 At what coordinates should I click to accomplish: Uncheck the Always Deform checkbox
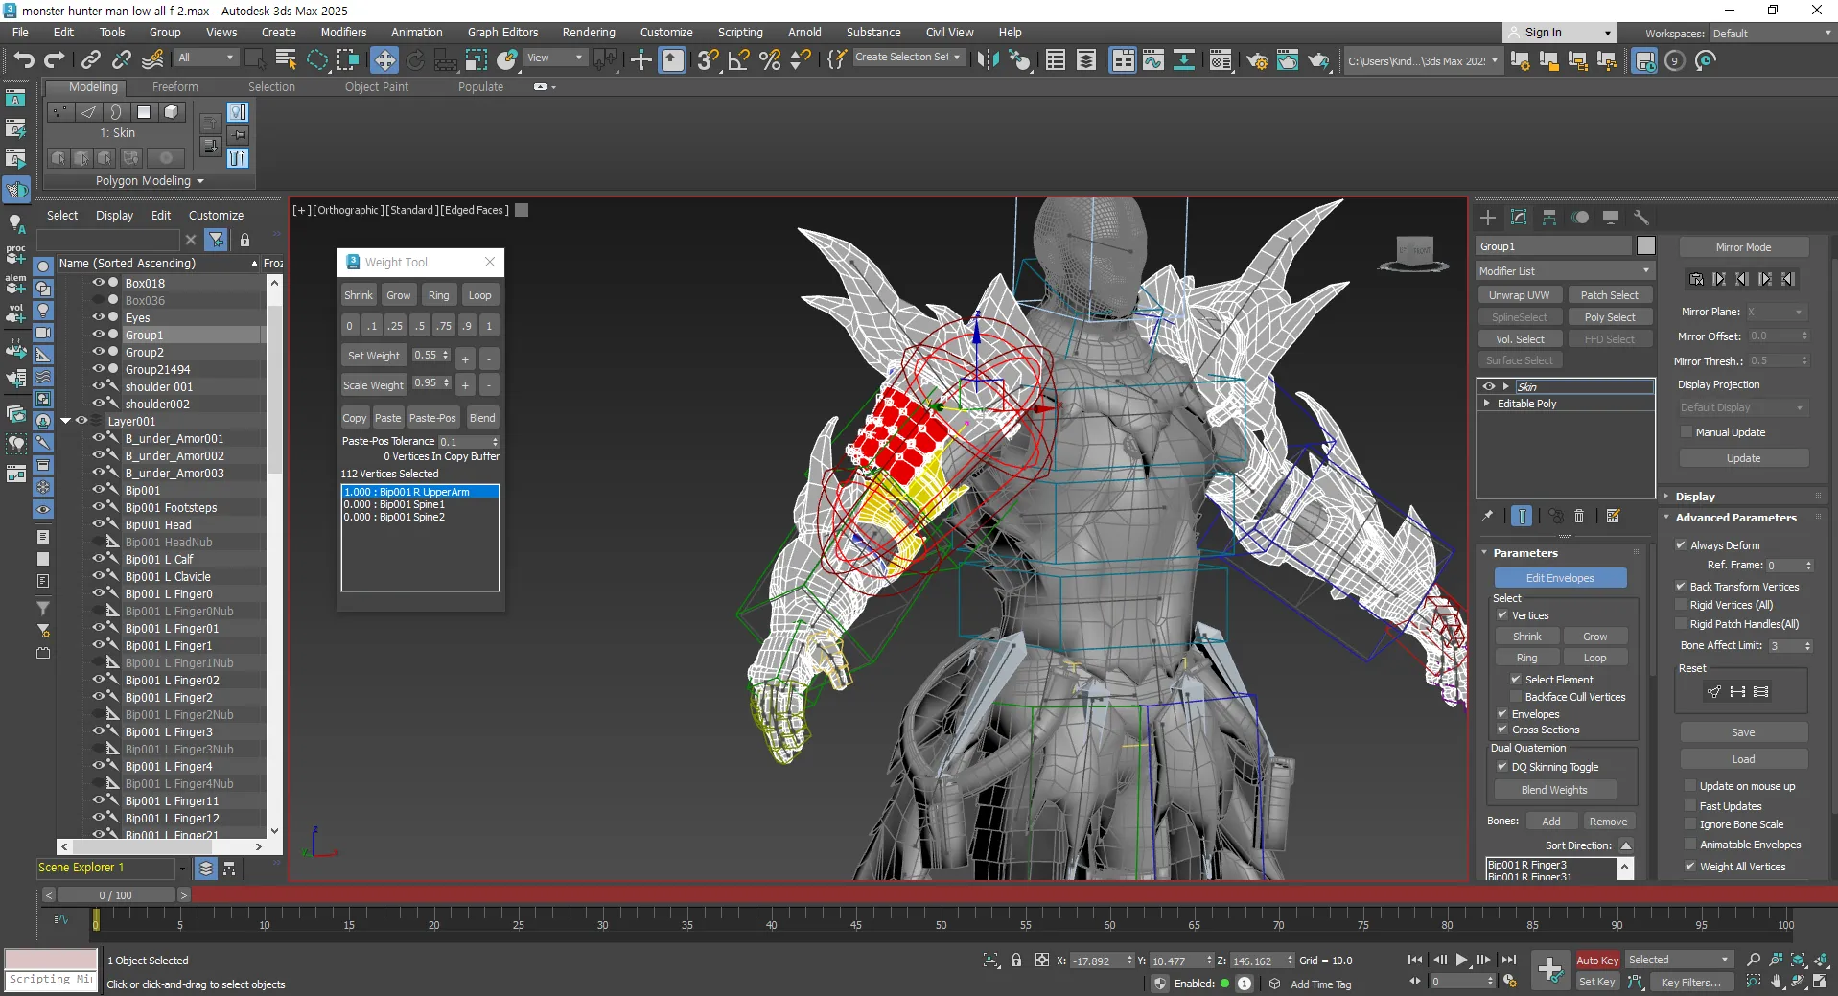pos(1681,545)
